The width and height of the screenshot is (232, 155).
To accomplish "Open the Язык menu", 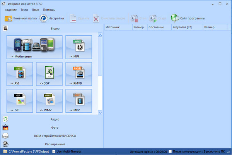I will (35, 9).
